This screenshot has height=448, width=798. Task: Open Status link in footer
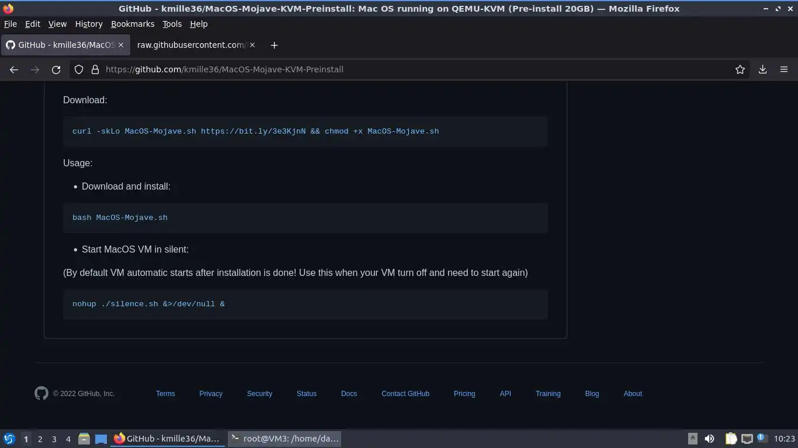point(307,394)
